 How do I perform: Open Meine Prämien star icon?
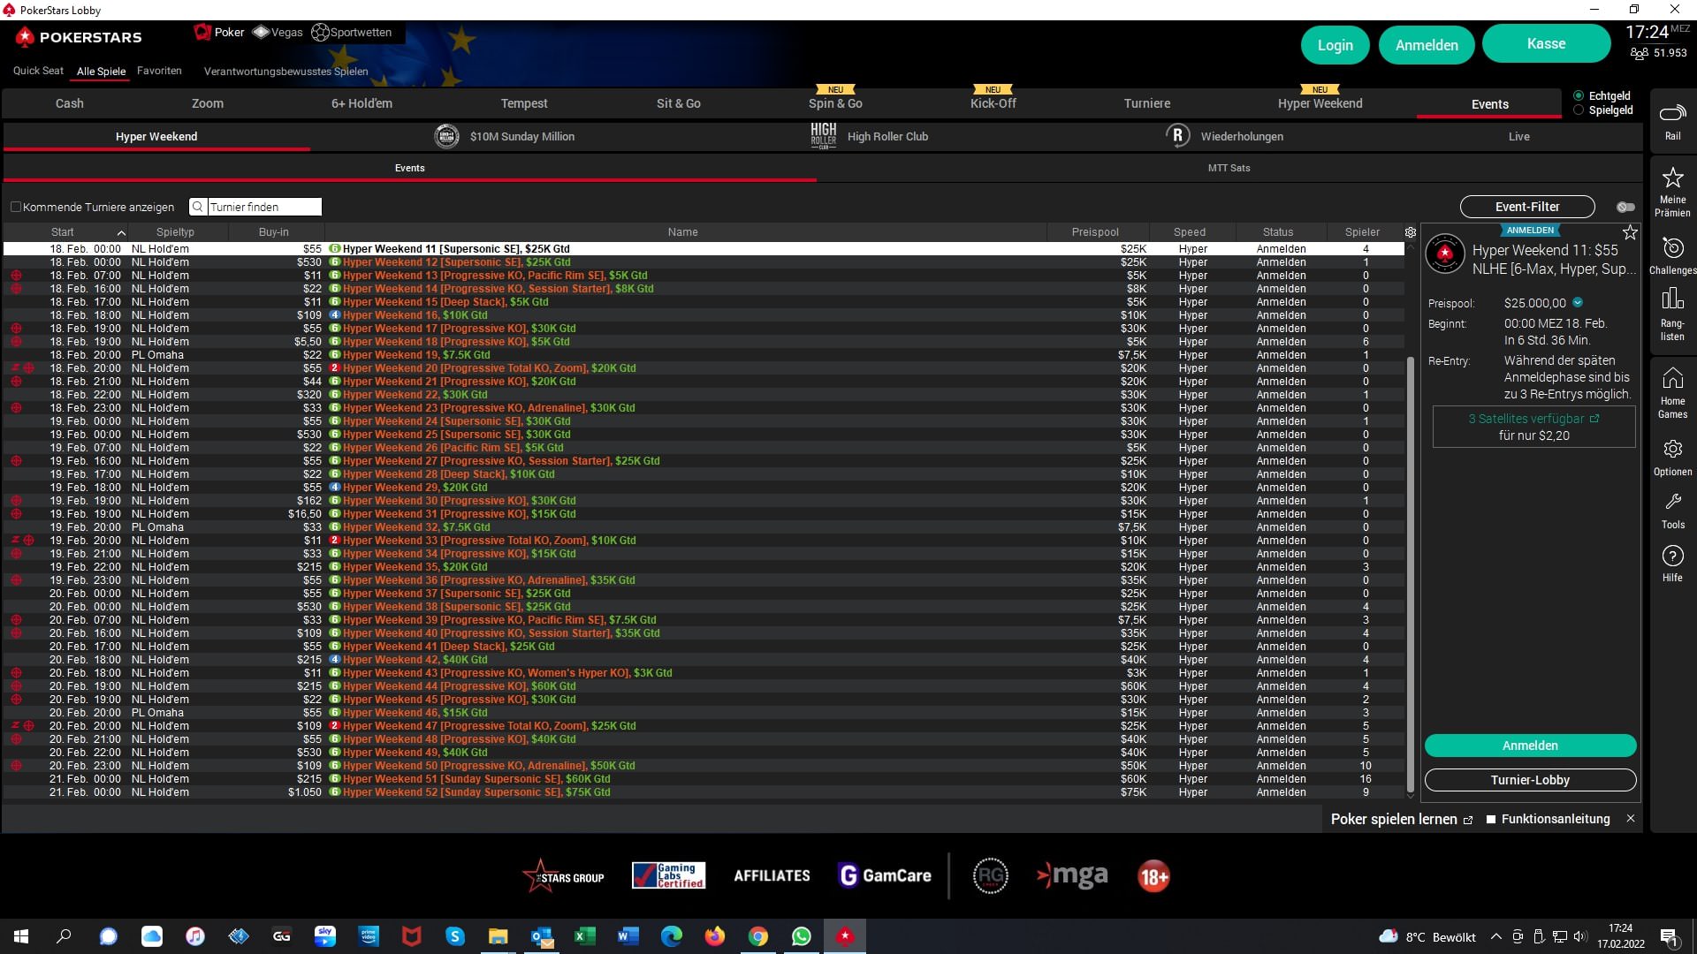(x=1672, y=178)
